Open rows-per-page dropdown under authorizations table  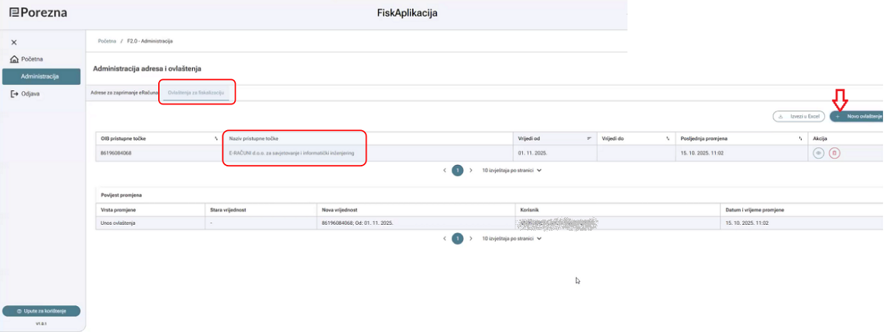coord(512,170)
